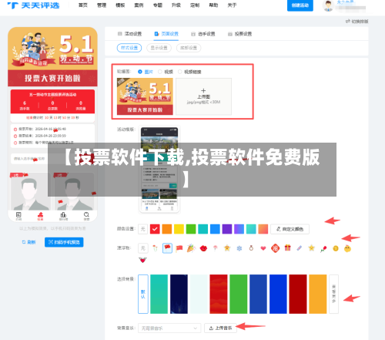
Task: Open the 首页 menu item
Action: (83, 5)
